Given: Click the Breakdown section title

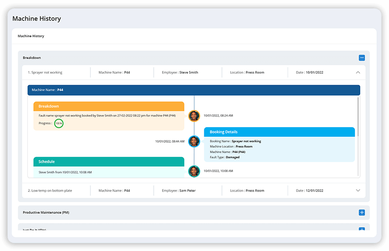Looking at the screenshot, I should point(32,58).
